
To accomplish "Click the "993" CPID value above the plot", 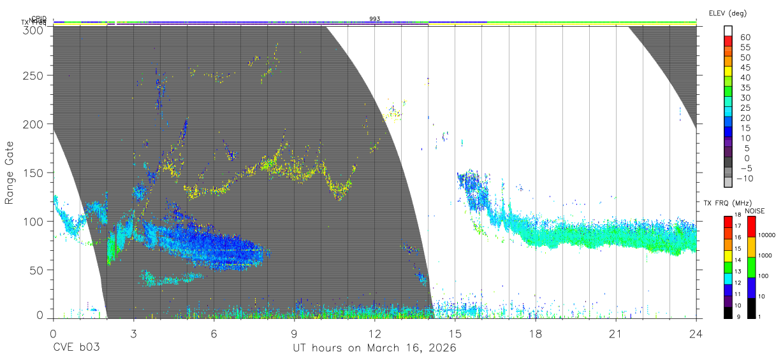I will 375,18.
